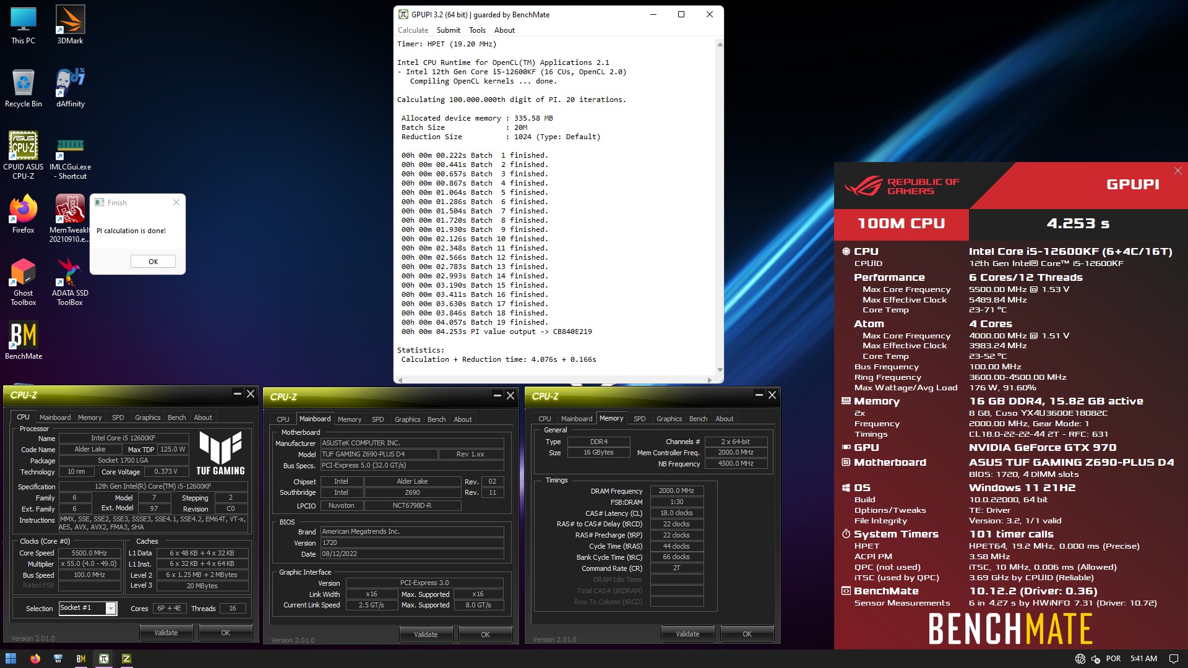Open the notification center icon
1188x668 pixels.
click(x=1173, y=659)
